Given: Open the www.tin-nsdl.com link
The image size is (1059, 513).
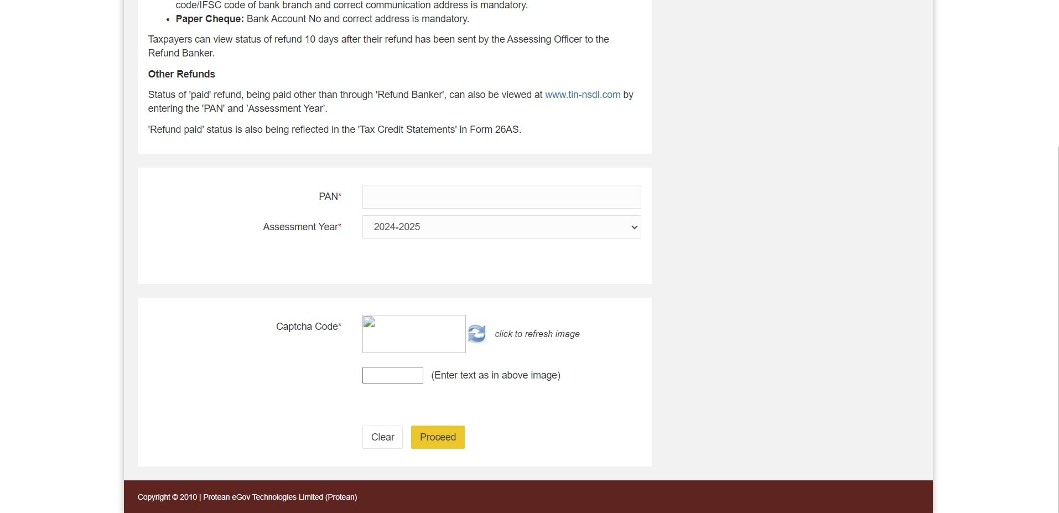Looking at the screenshot, I should click(582, 95).
